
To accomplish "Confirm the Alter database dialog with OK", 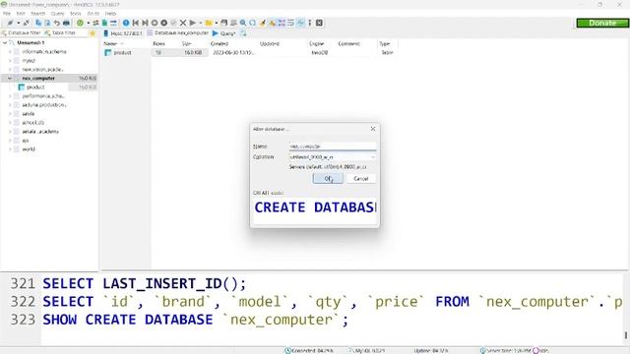I will click(328, 178).
